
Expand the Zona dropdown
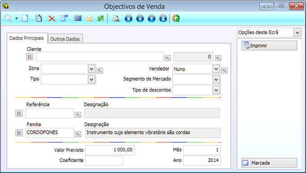pyautogui.click(x=91, y=69)
